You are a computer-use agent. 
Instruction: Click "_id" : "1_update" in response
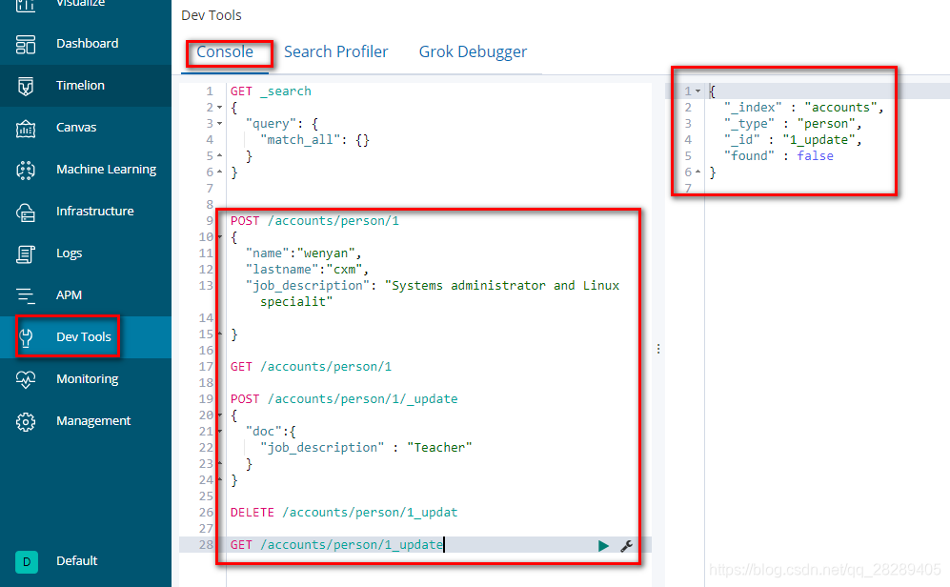793,140
